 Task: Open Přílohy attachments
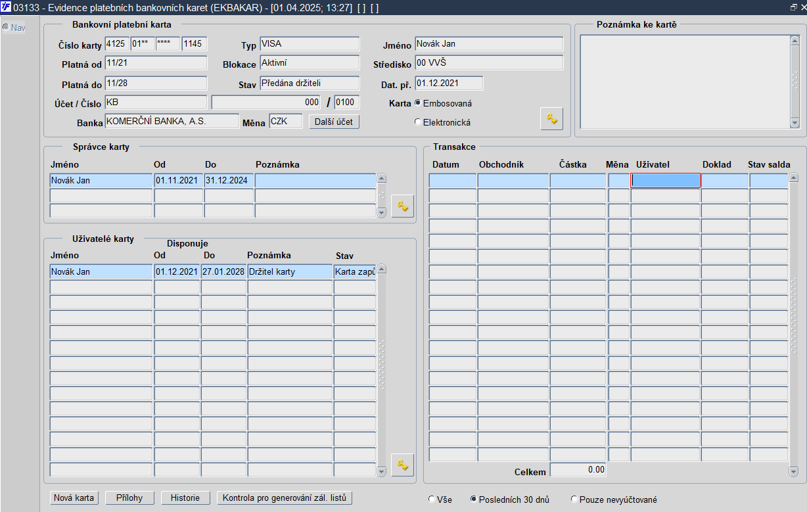129,498
